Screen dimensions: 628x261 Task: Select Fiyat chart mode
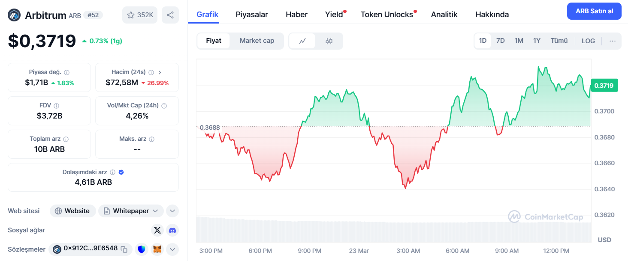coord(214,41)
